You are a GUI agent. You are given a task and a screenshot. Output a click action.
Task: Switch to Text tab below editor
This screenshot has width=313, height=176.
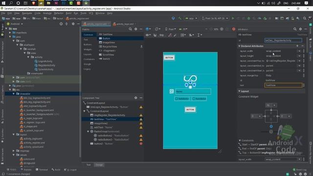click(x=89, y=165)
